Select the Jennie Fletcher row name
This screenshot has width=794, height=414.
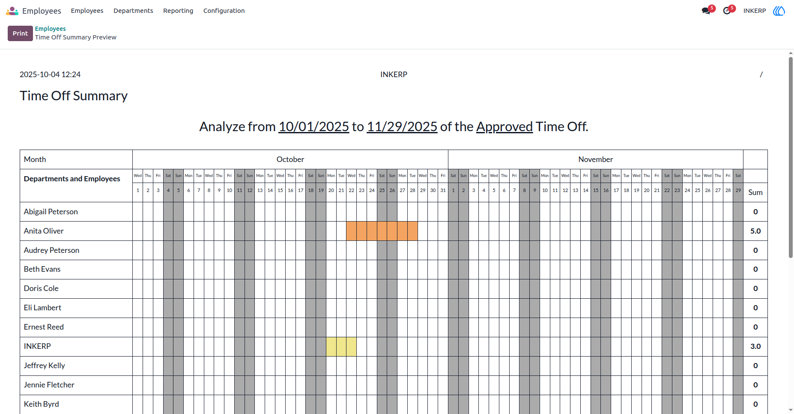click(x=49, y=385)
